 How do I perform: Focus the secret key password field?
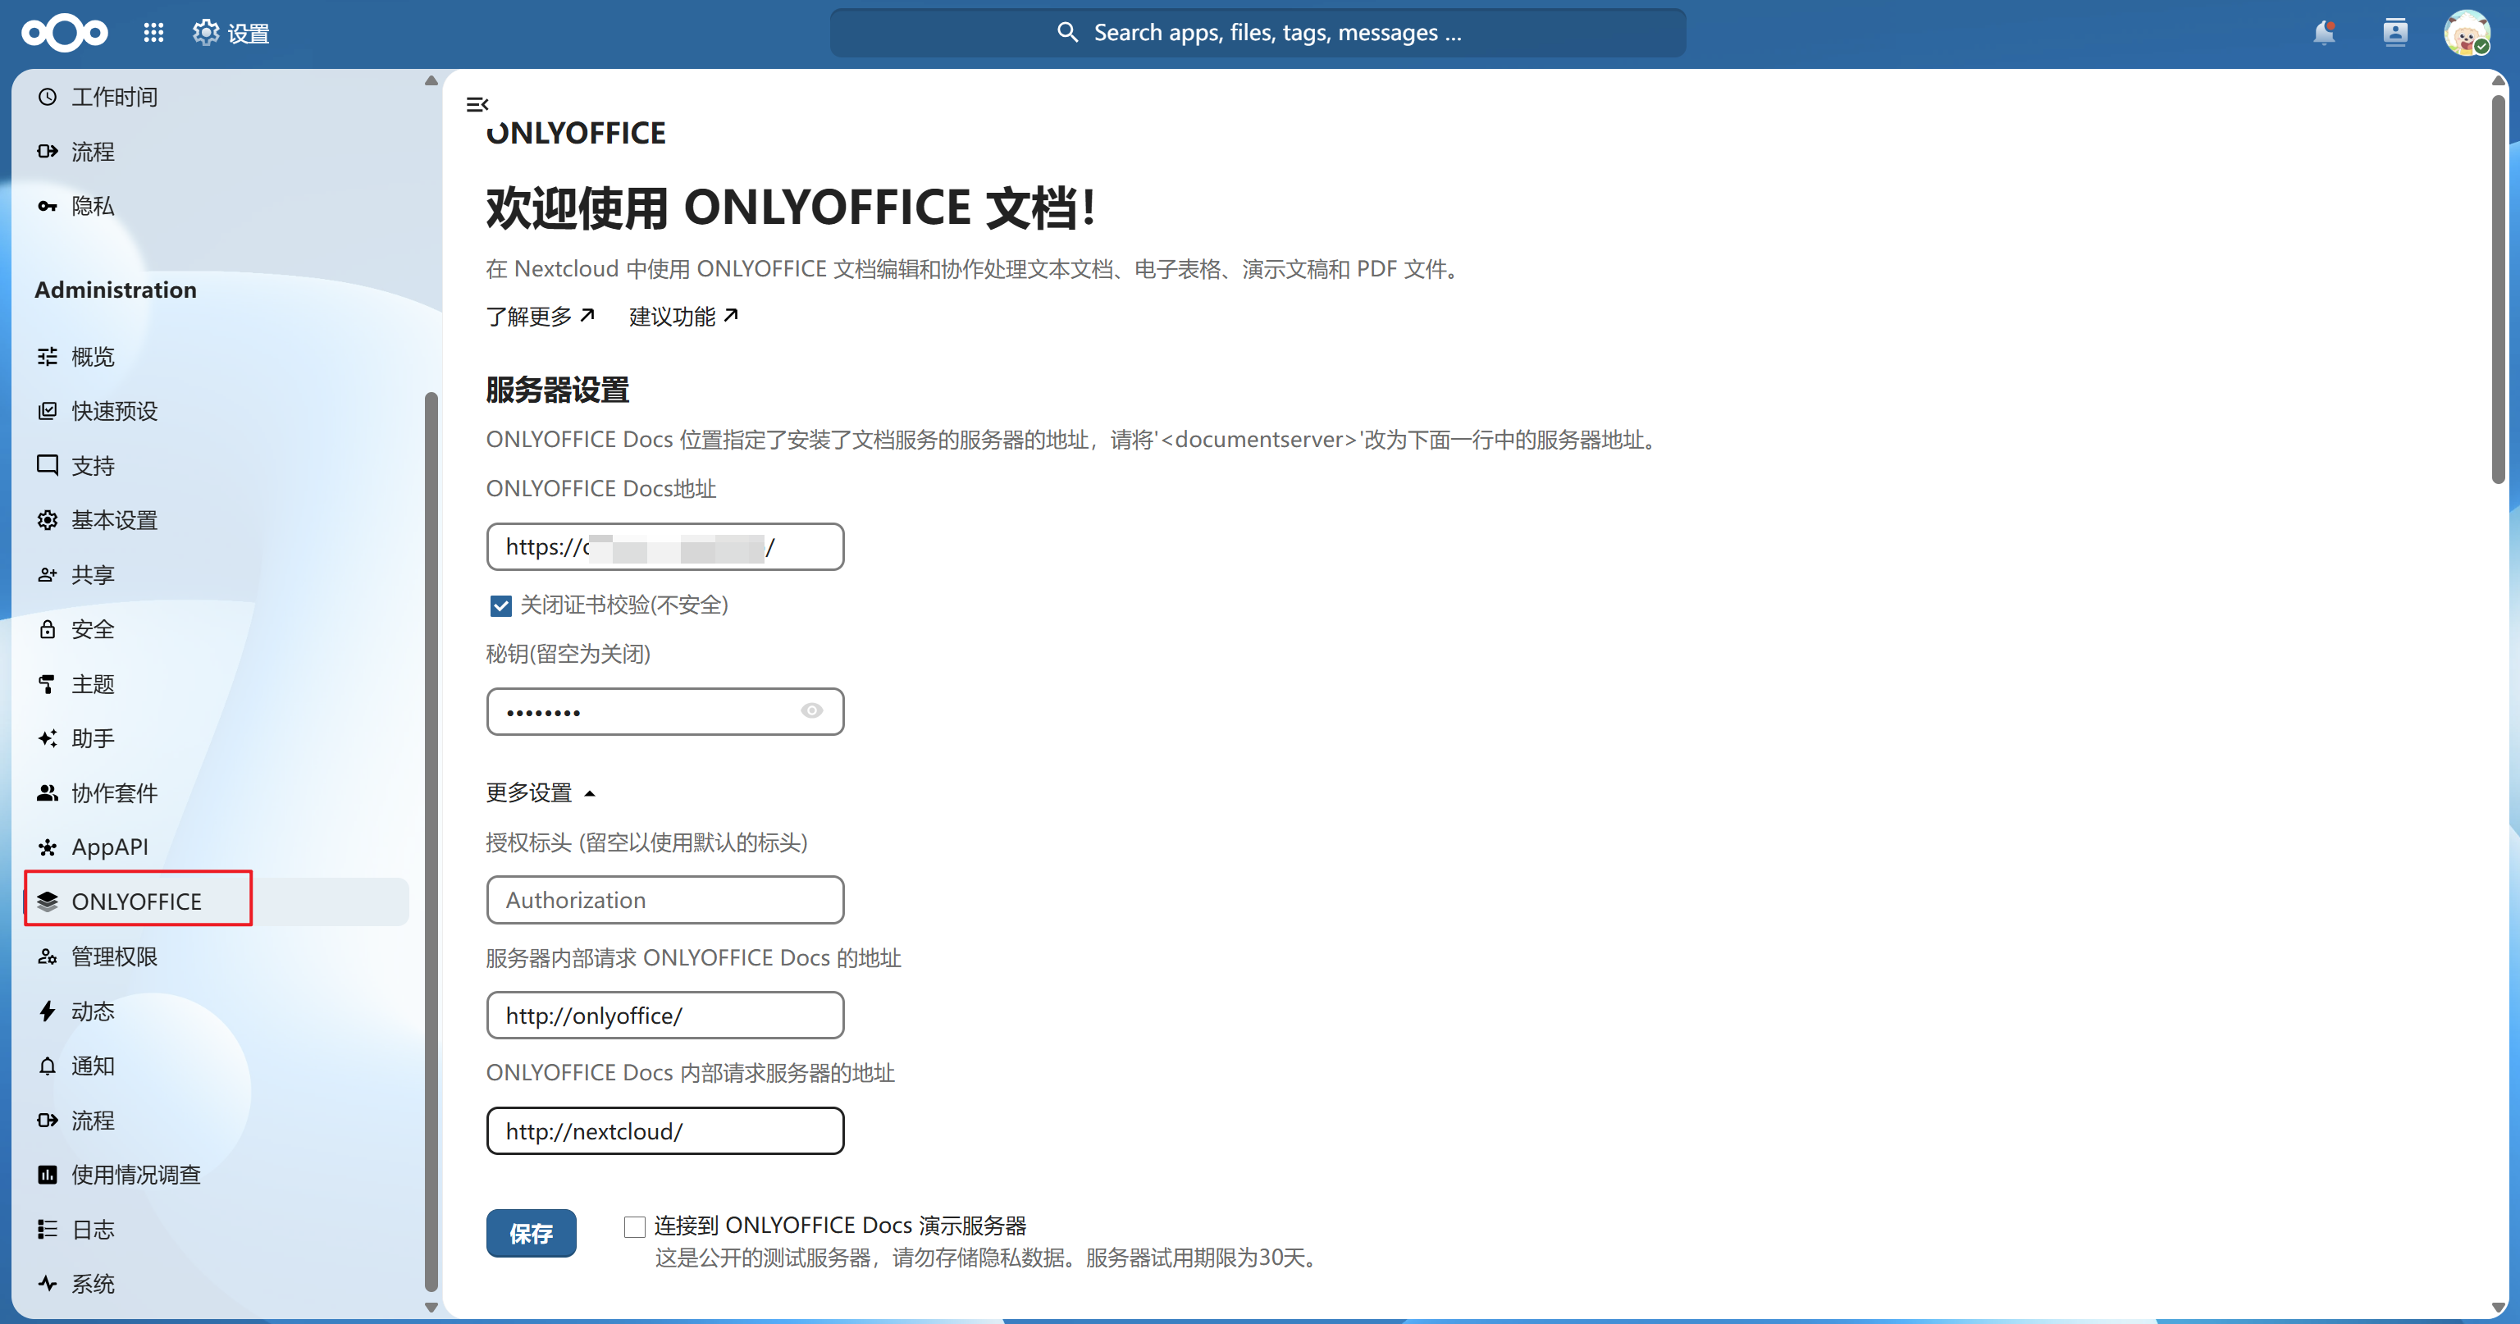coord(665,711)
